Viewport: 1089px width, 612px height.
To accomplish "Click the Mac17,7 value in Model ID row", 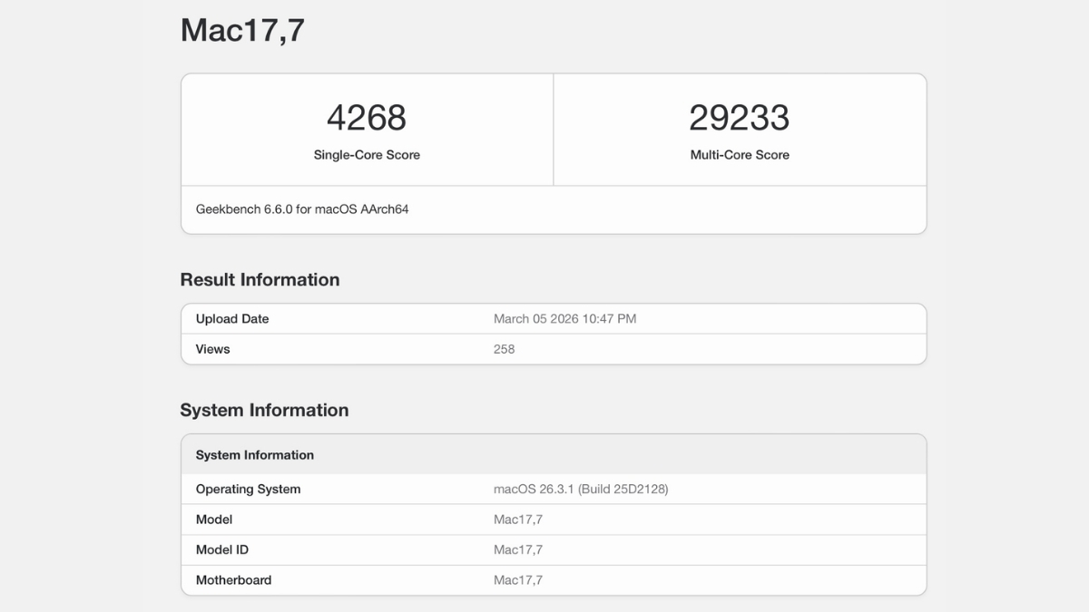I will [518, 550].
